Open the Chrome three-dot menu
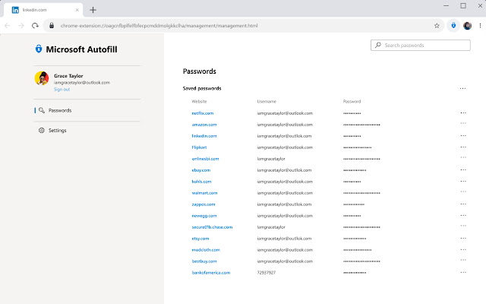486x304 pixels. 479,25
